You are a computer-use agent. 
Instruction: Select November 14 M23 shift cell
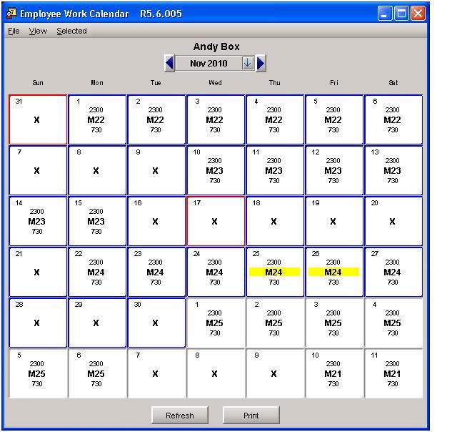[x=38, y=221]
